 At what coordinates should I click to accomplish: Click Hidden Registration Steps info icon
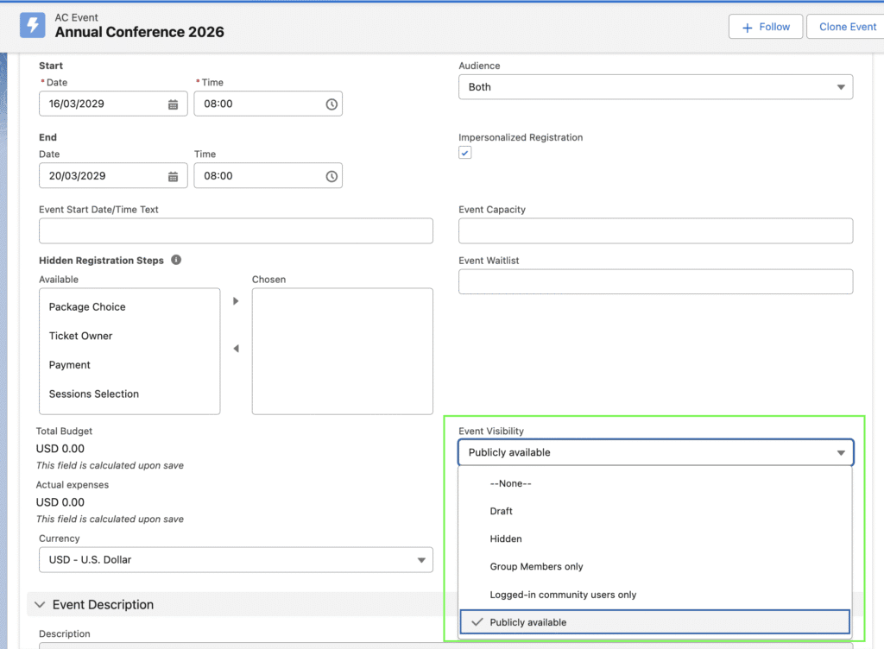pos(176,260)
